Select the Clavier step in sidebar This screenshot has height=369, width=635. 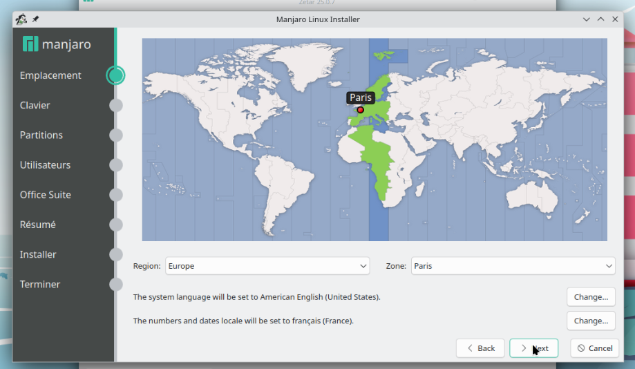35,105
